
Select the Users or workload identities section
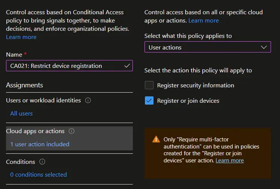click(43, 100)
